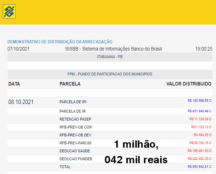Click the "DEDUCAO FUNDEB" row label
The width and height of the screenshot is (216, 174).
pyautogui.click(x=76, y=159)
